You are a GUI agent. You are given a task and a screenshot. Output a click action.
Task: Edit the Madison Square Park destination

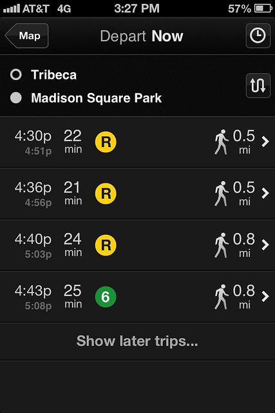[x=96, y=98]
